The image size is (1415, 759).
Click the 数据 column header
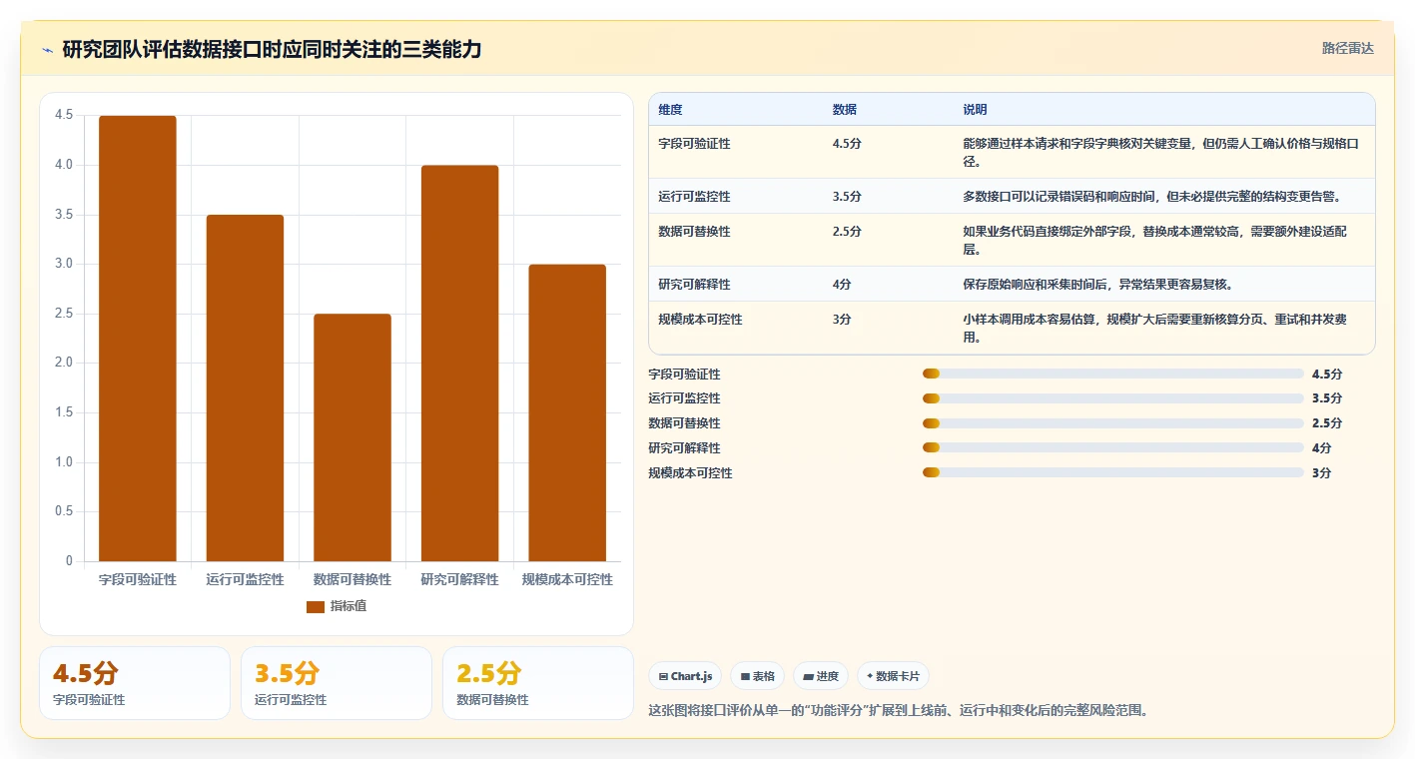click(845, 110)
